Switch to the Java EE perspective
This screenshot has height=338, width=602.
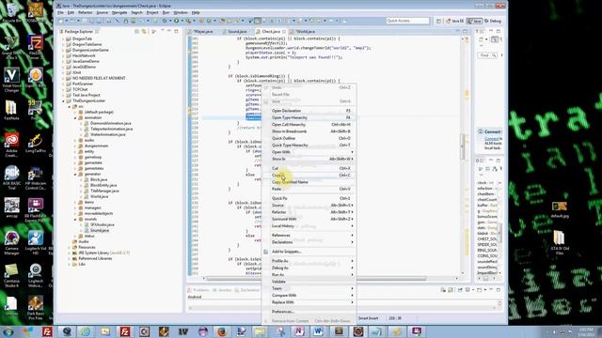point(454,21)
